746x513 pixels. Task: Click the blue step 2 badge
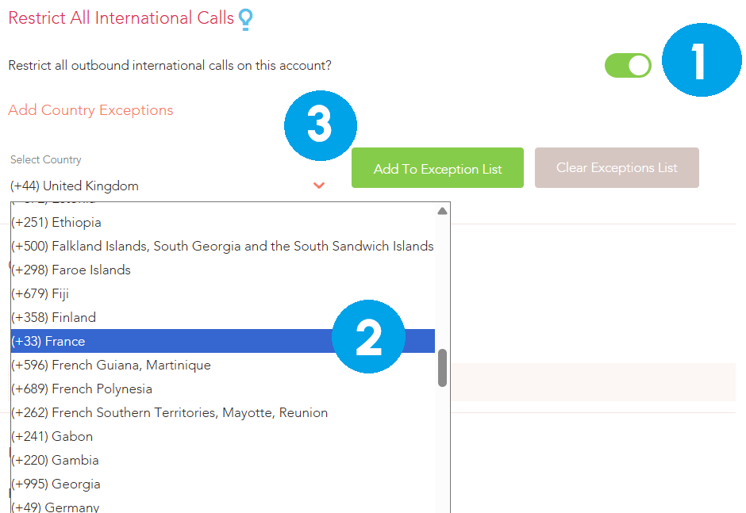click(x=368, y=337)
